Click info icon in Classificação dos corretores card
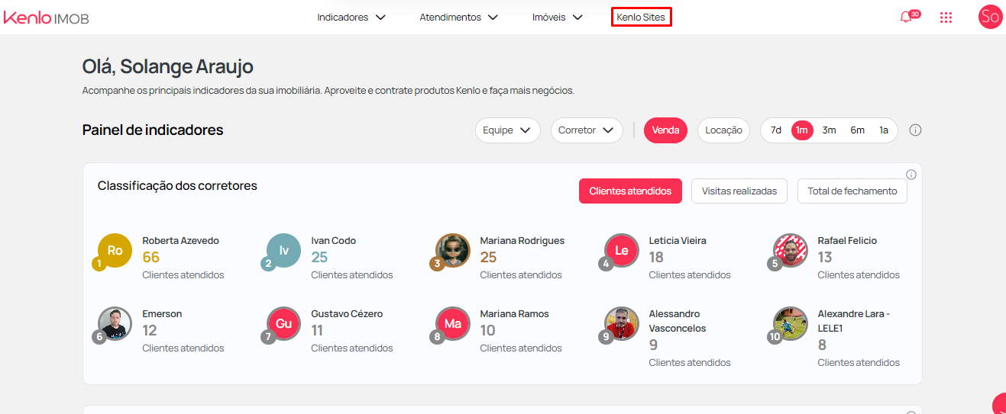This screenshot has height=414, width=1006. click(x=911, y=175)
